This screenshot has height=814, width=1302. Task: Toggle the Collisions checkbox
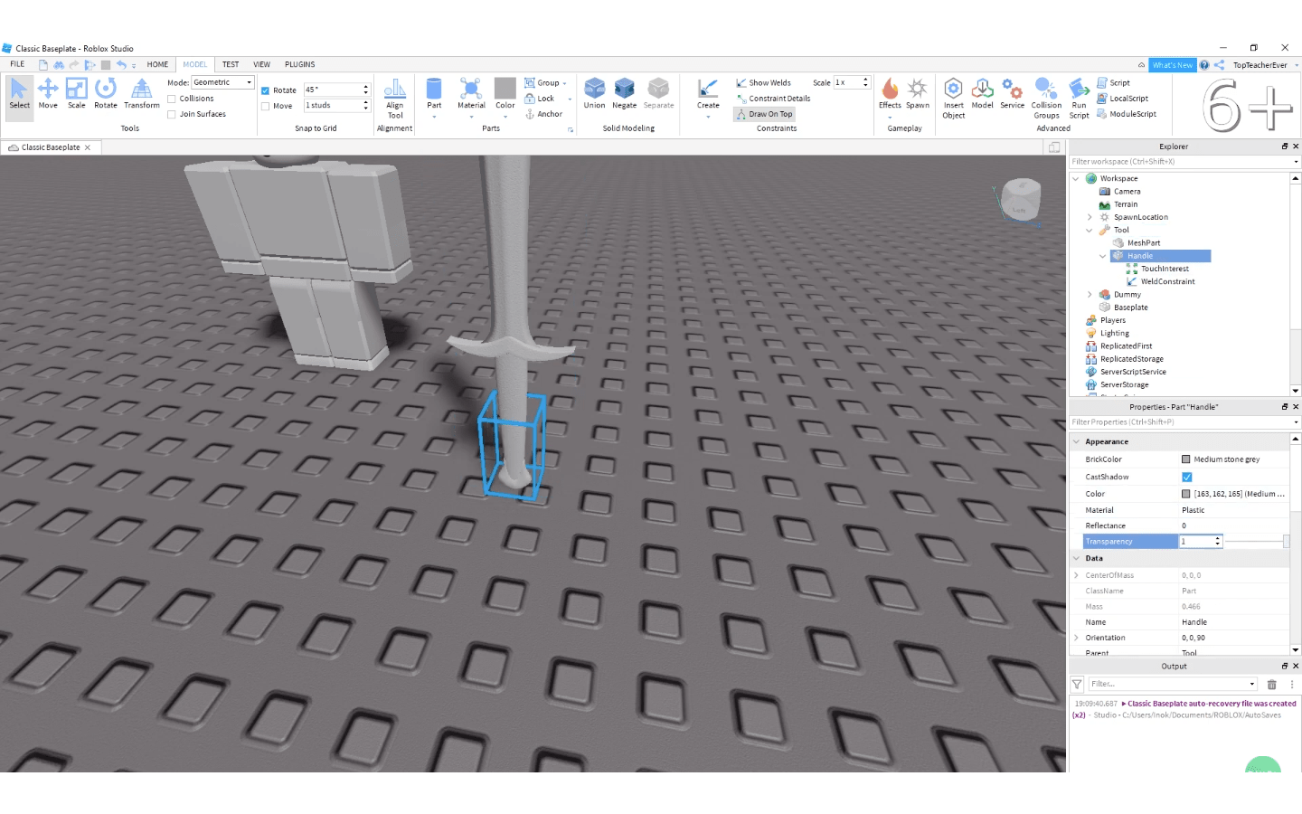pos(172,99)
